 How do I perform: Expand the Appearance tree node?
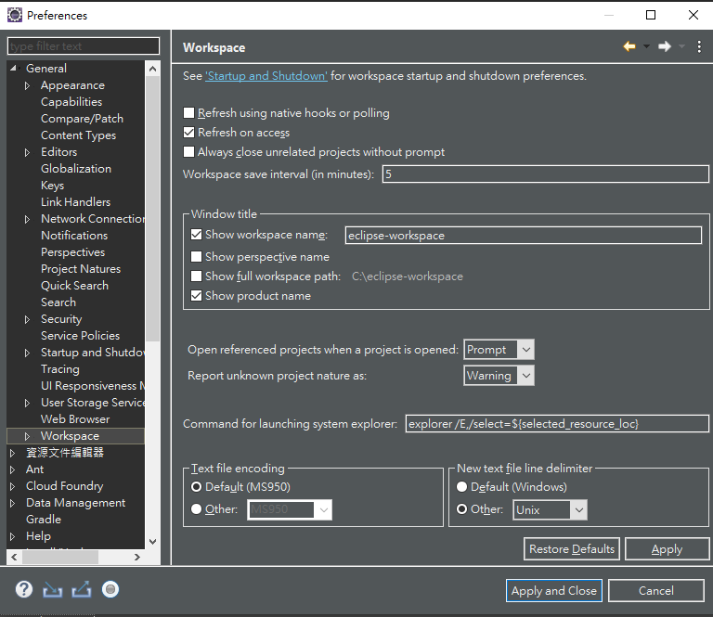click(x=27, y=85)
